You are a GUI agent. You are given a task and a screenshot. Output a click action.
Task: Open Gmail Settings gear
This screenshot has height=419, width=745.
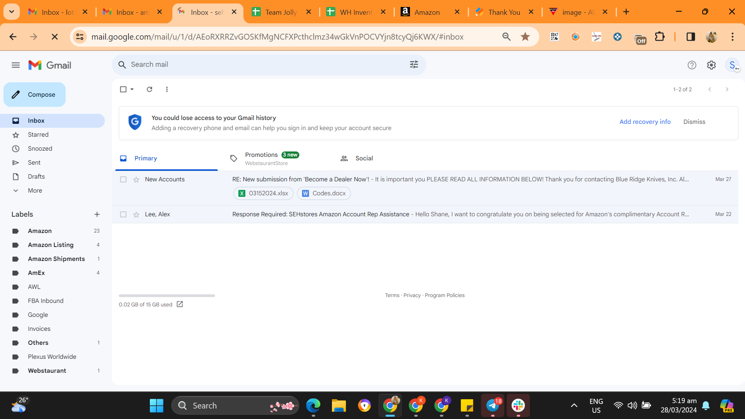coord(711,65)
